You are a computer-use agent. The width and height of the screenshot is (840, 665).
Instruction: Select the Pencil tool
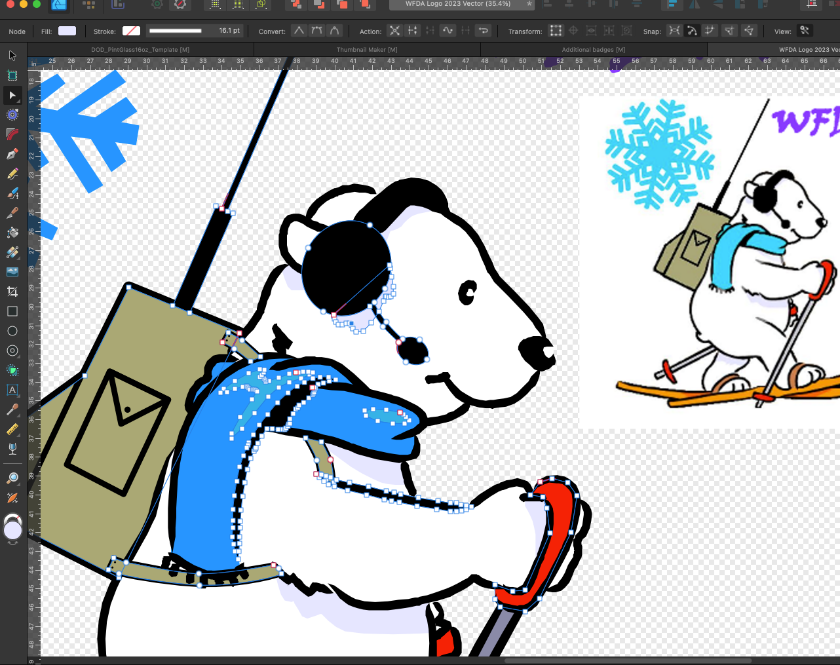coord(12,174)
